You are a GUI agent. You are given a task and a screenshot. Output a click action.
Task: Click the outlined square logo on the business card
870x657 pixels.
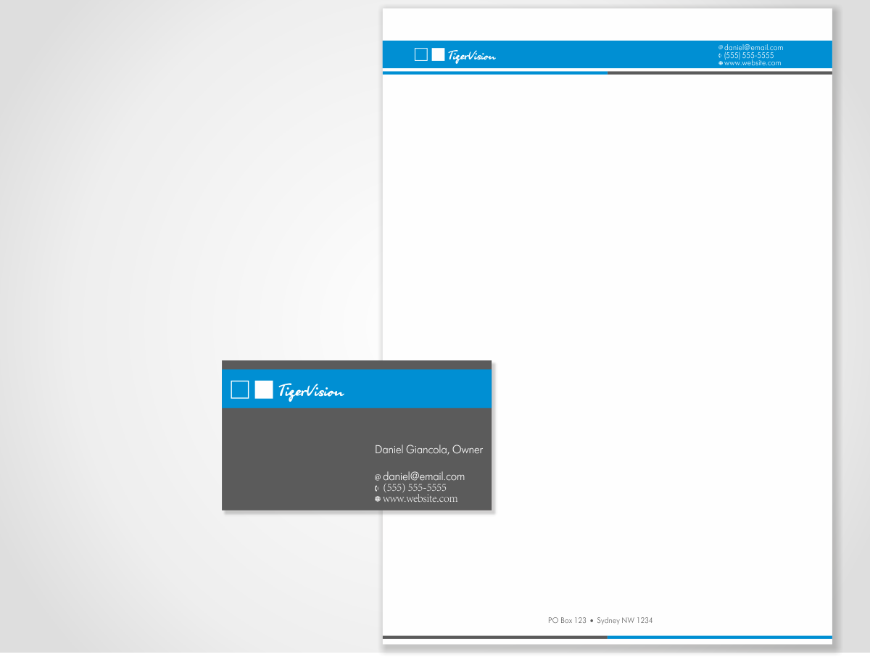point(240,389)
